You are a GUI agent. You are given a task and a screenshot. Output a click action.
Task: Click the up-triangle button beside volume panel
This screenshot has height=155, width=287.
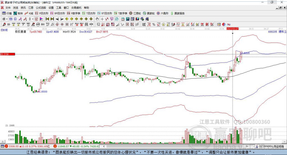tap(3, 142)
